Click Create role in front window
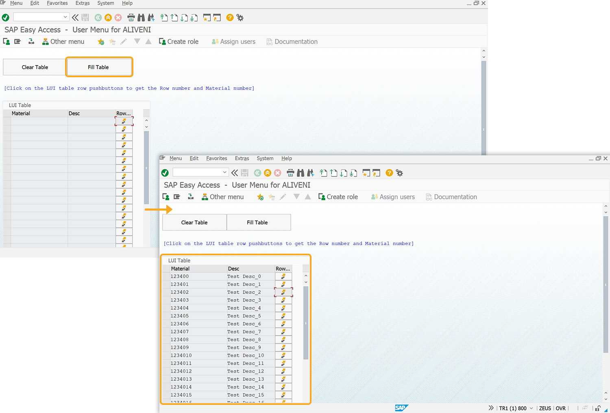The width and height of the screenshot is (610, 413). [338, 197]
